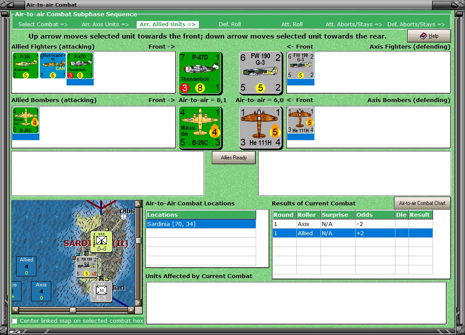The height and width of the screenshot is (335, 465).
Task: Click the Roller column header
Action: tap(308, 215)
